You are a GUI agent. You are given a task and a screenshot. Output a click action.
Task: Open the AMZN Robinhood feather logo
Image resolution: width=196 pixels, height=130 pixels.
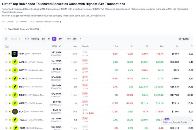(15, 103)
